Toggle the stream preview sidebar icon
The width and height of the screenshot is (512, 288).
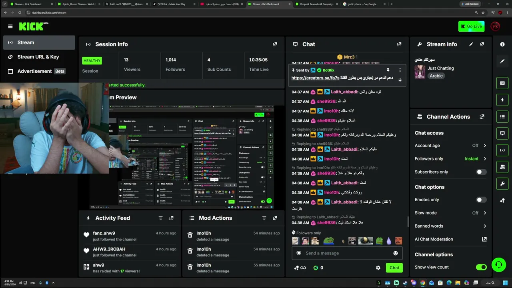coord(502,83)
